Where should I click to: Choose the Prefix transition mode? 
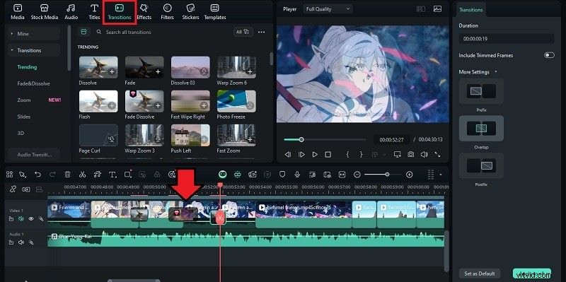pyautogui.click(x=481, y=91)
